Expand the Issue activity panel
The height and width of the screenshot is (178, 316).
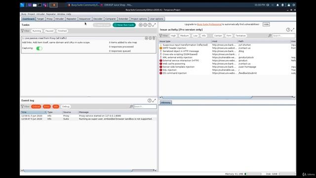point(293,30)
